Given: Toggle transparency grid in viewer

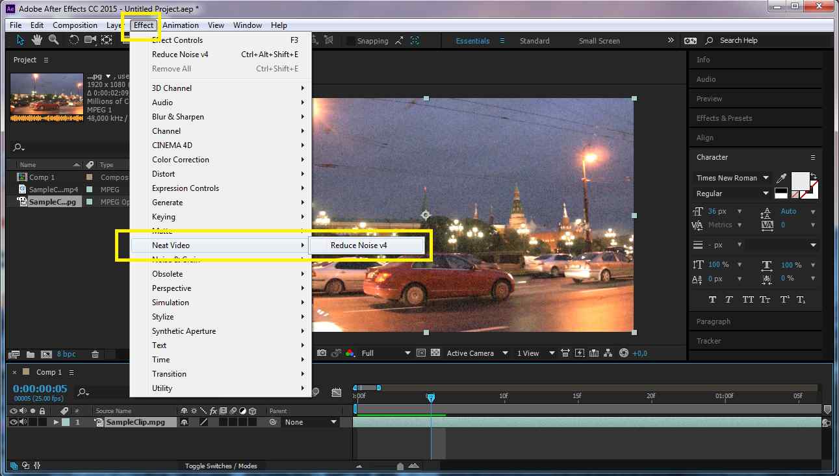Looking at the screenshot, I should click(435, 353).
